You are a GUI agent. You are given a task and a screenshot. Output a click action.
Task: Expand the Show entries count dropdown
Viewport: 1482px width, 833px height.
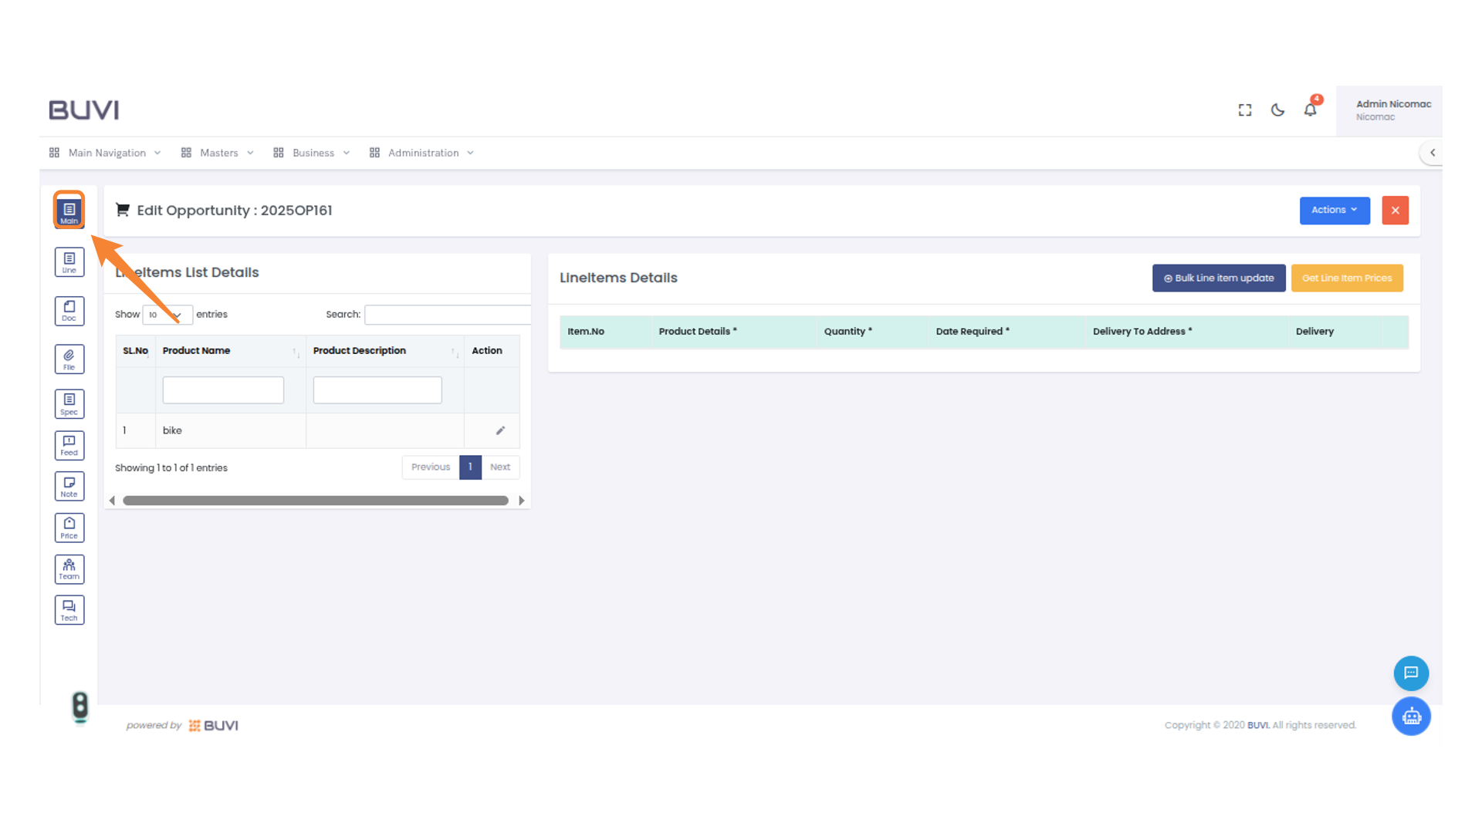click(x=167, y=315)
